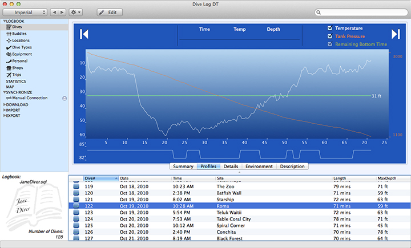The width and height of the screenshot is (411, 248).
Task: Uncheck Tank Pressure graph overlay
Action: pos(330,36)
